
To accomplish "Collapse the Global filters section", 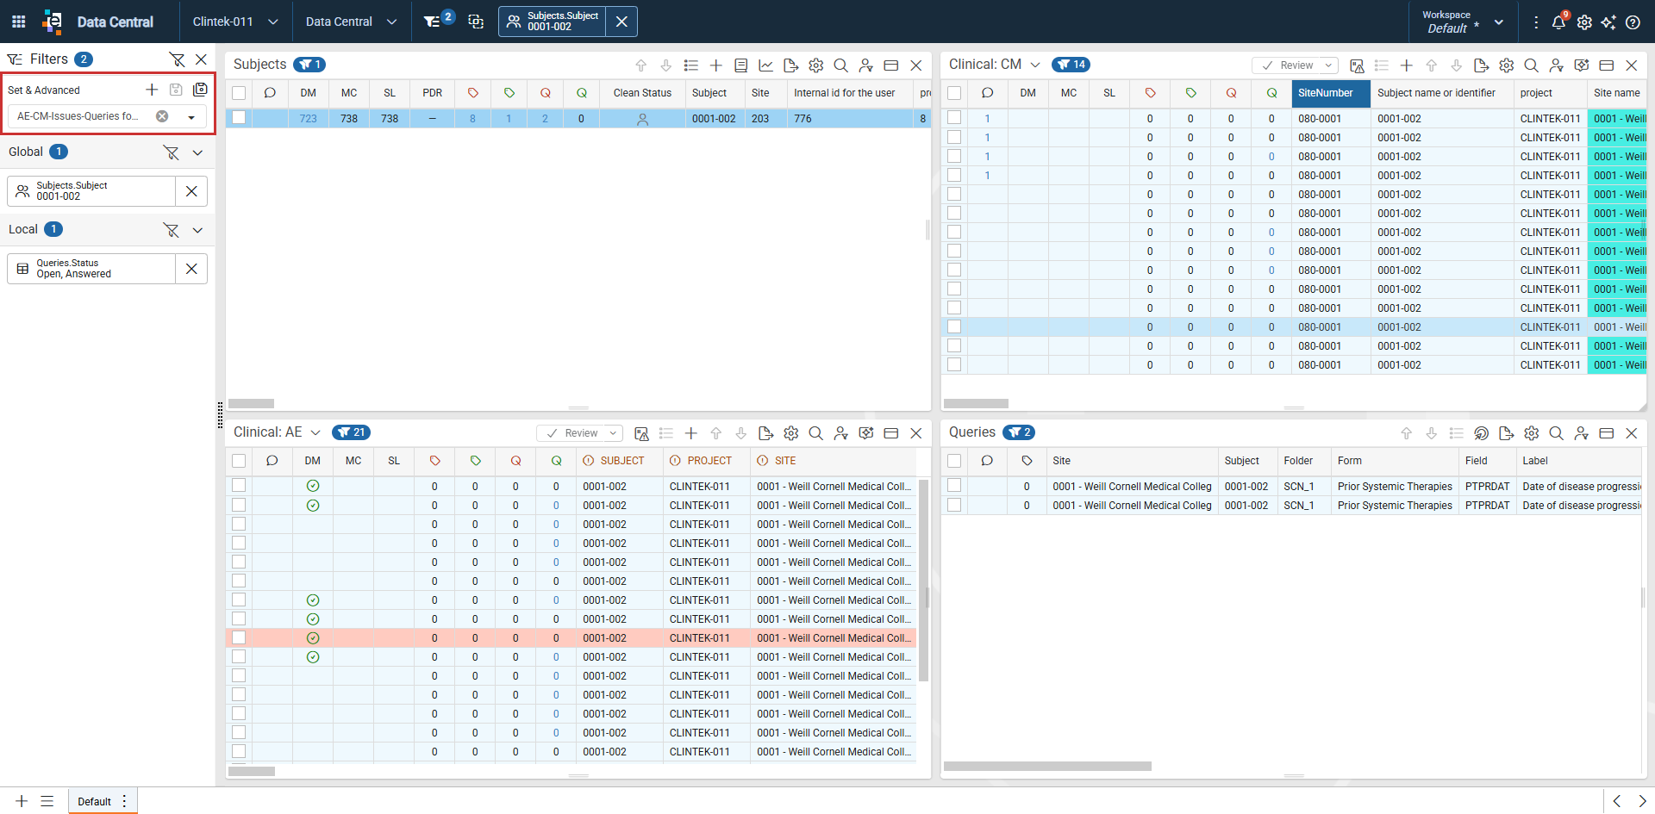I will (x=197, y=152).
